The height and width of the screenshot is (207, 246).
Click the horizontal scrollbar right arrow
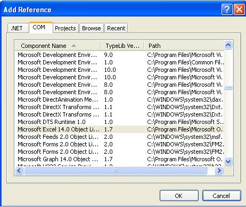coord(219,171)
